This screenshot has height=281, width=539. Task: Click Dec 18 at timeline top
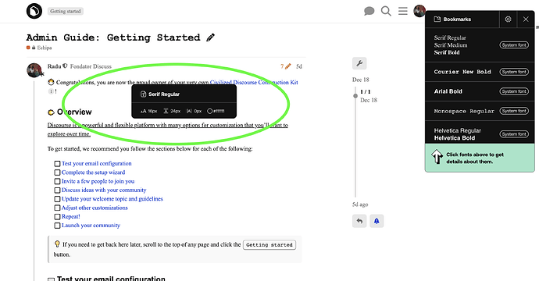(x=361, y=80)
